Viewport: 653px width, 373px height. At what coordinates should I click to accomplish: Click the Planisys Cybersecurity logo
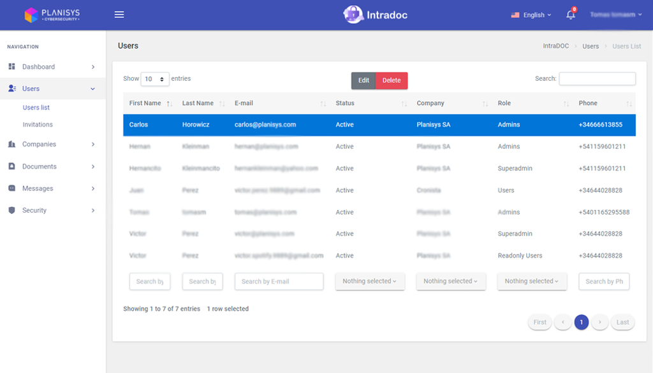tap(52, 15)
